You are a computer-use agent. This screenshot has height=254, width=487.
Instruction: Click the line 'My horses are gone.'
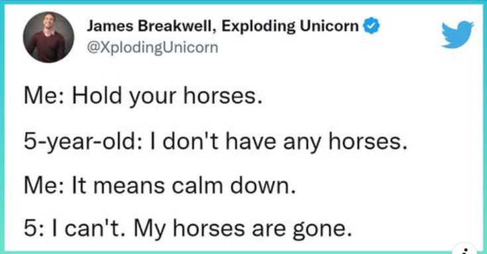click(x=243, y=229)
